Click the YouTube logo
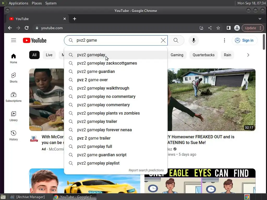This screenshot has height=200, width=267. [35, 40]
